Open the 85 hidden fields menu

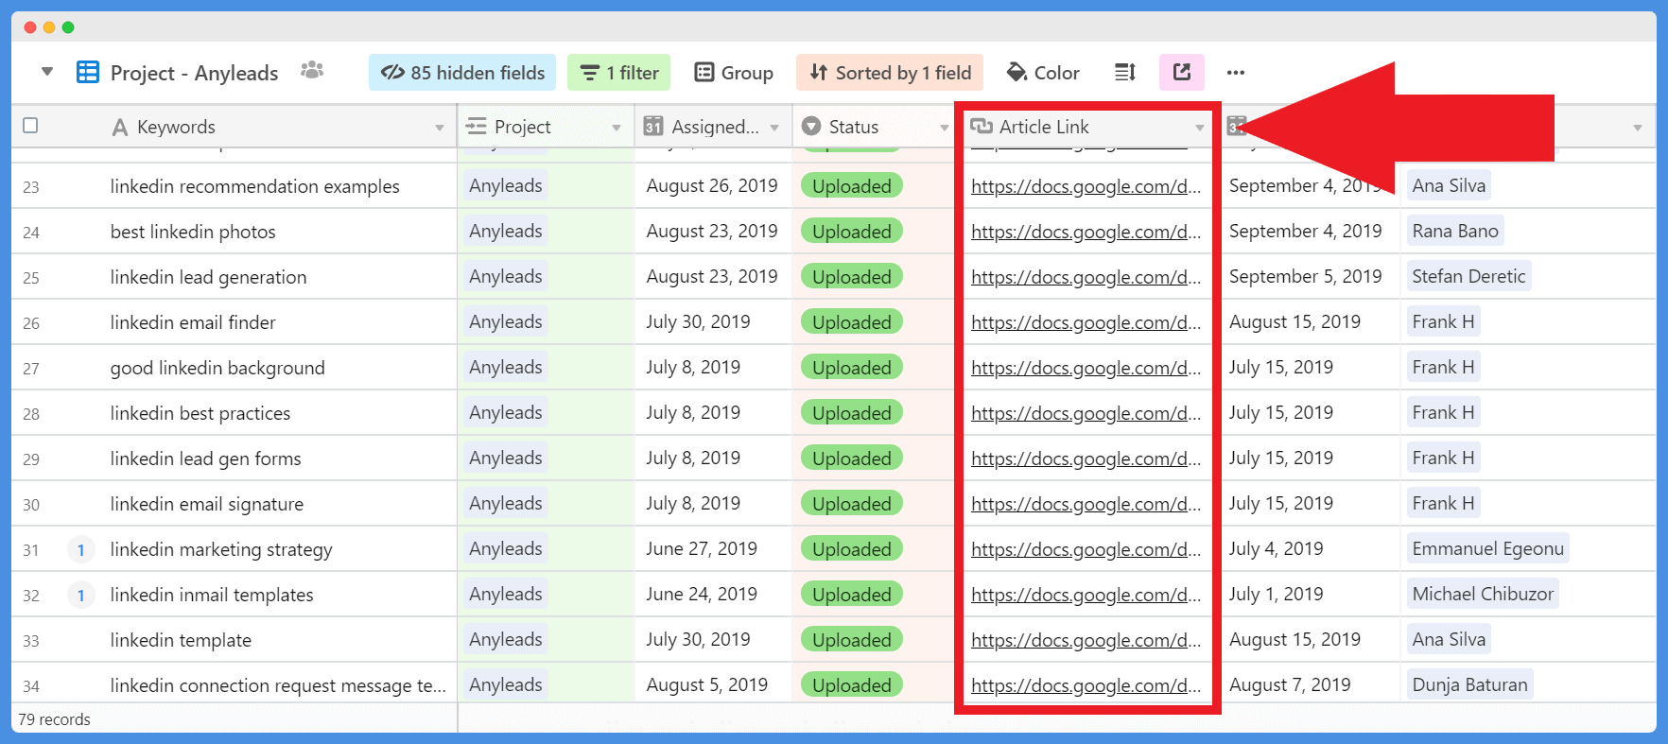click(462, 73)
